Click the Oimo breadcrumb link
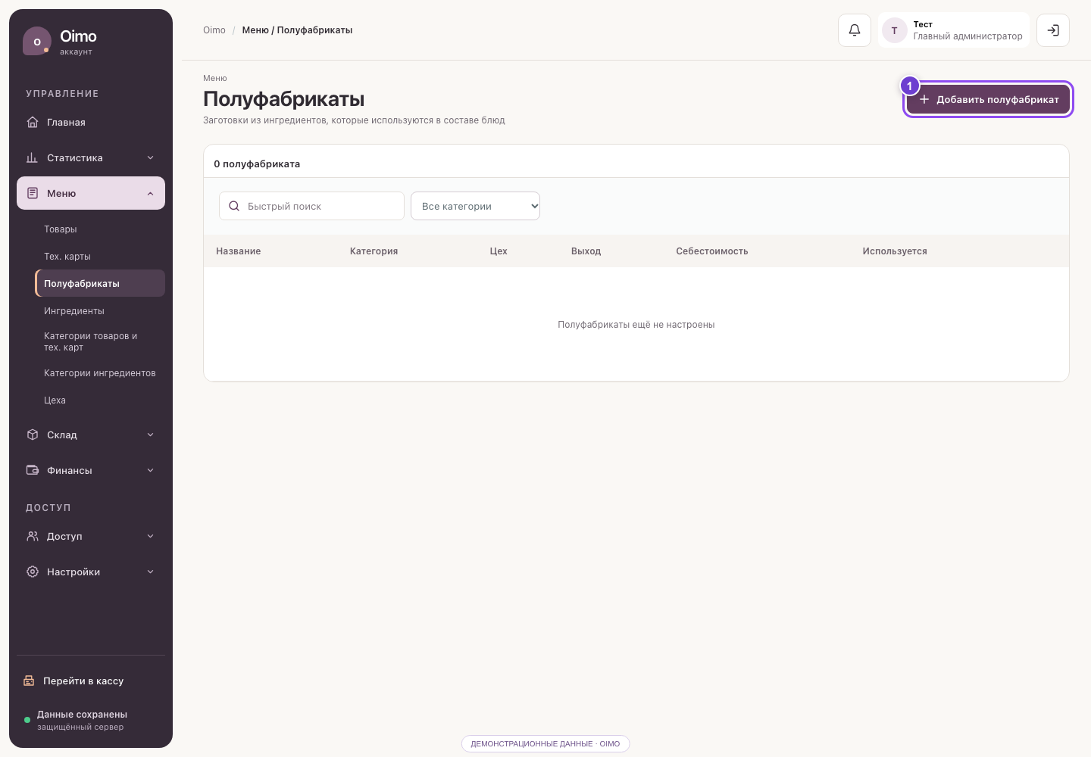 tap(214, 30)
